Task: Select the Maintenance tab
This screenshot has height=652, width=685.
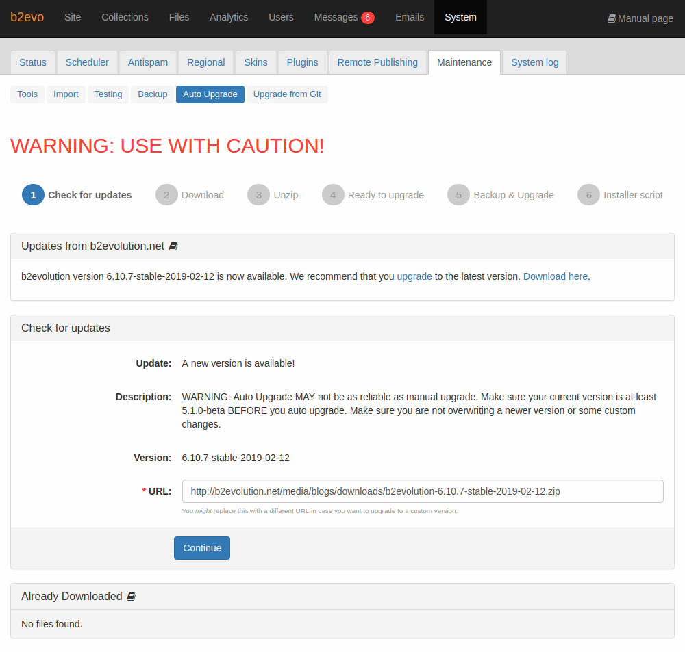Action: coord(464,62)
